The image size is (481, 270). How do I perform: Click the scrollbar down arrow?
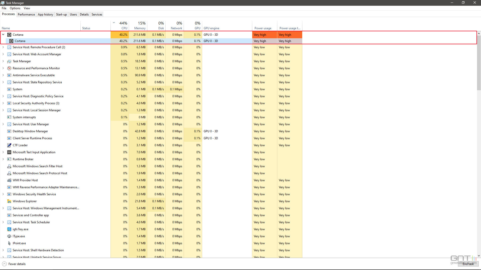(x=479, y=256)
